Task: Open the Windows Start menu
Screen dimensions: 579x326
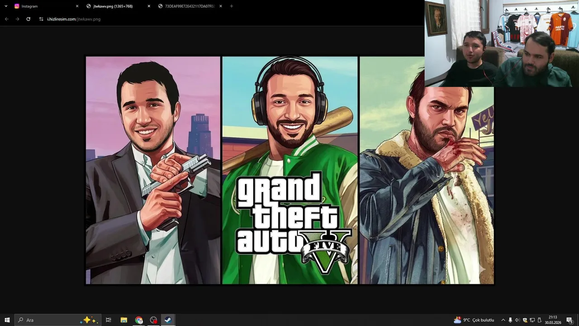Action: point(7,320)
